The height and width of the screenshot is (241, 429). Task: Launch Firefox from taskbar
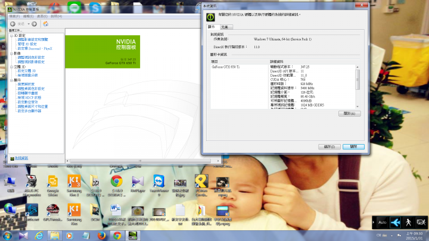coord(101,236)
